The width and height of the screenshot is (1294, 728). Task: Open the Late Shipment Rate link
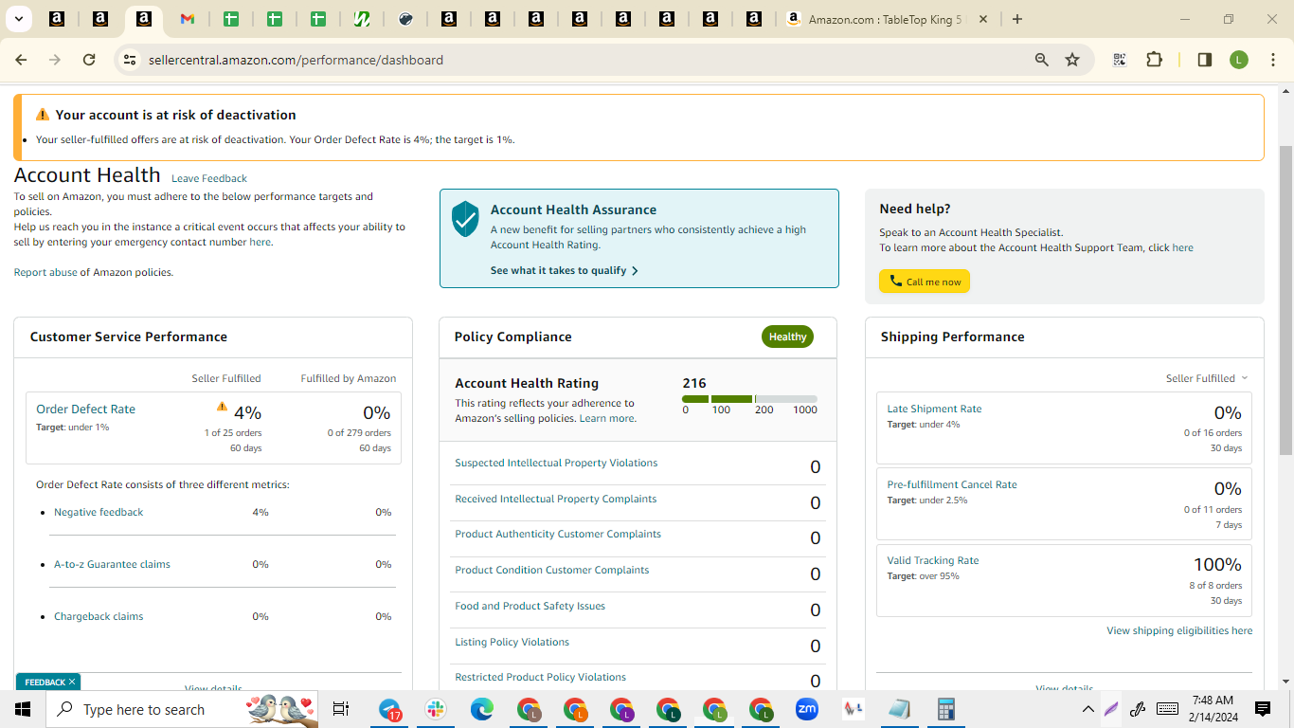click(x=934, y=409)
